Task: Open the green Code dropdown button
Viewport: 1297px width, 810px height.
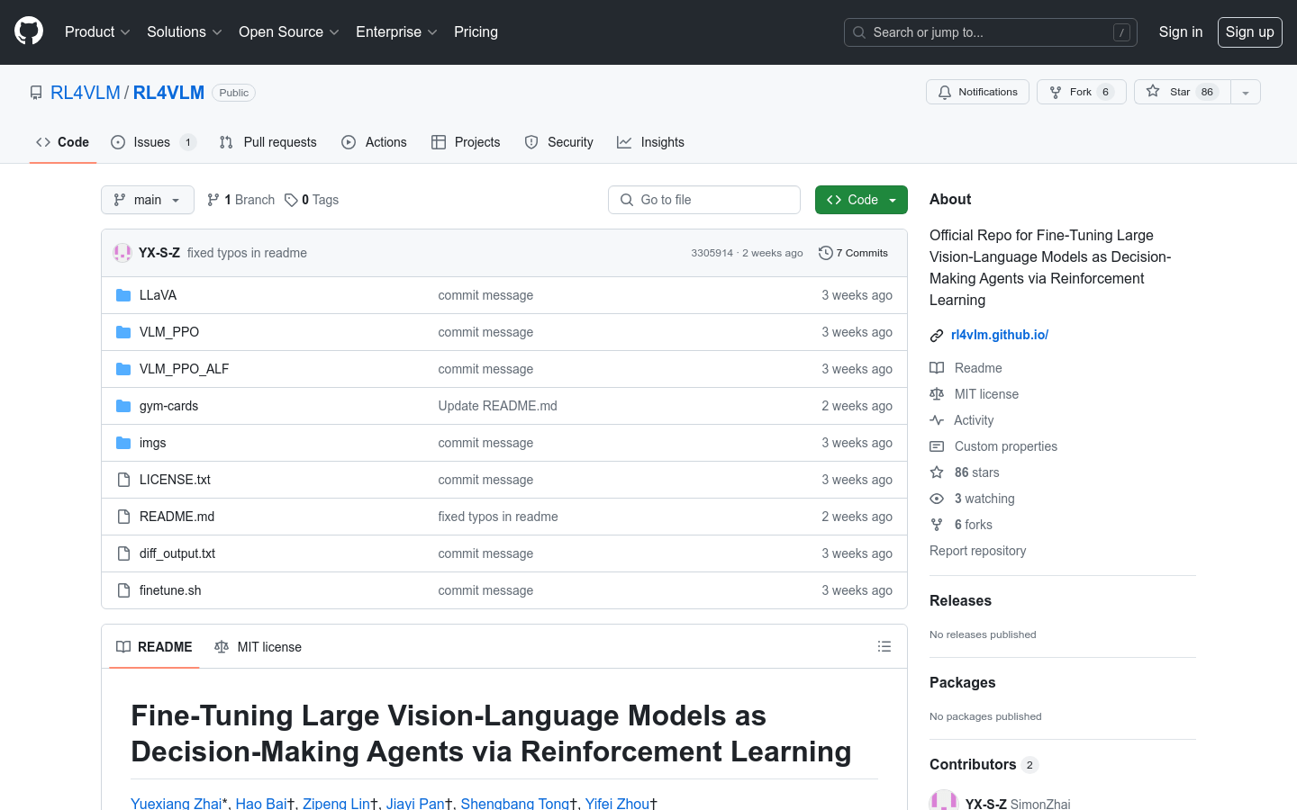Action: 861,200
